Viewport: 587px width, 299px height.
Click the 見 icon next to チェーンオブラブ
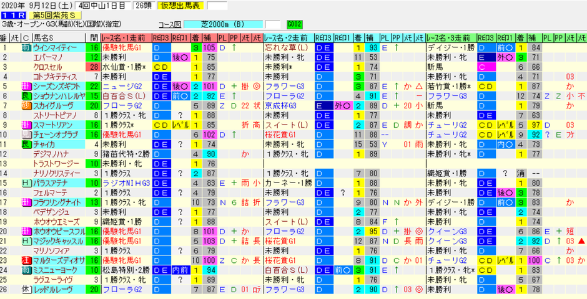(x=27, y=134)
